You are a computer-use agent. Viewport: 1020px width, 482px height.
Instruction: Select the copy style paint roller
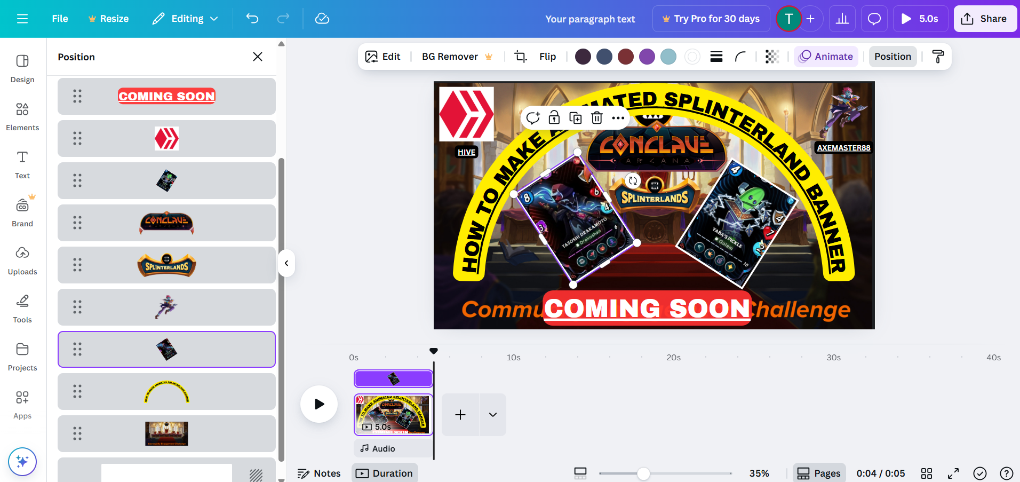click(938, 57)
